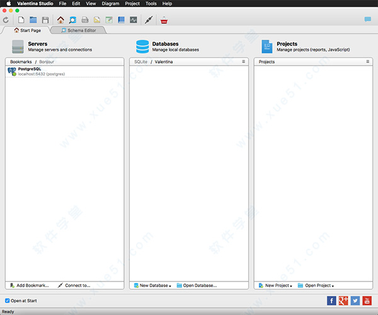Open the Twitter link icon
The height and width of the screenshot is (315, 378).
pyautogui.click(x=355, y=301)
